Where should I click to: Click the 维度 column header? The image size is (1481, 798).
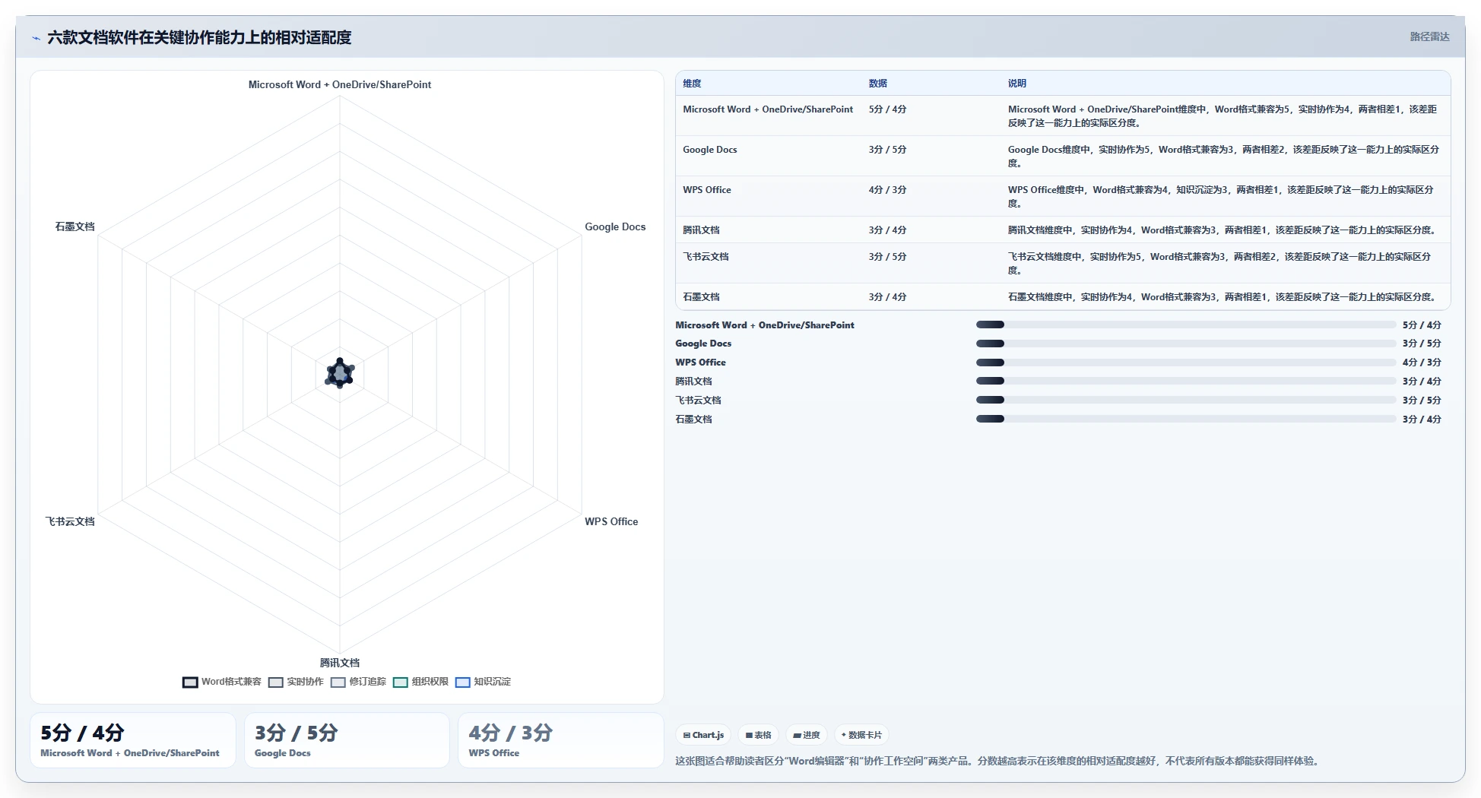692,84
